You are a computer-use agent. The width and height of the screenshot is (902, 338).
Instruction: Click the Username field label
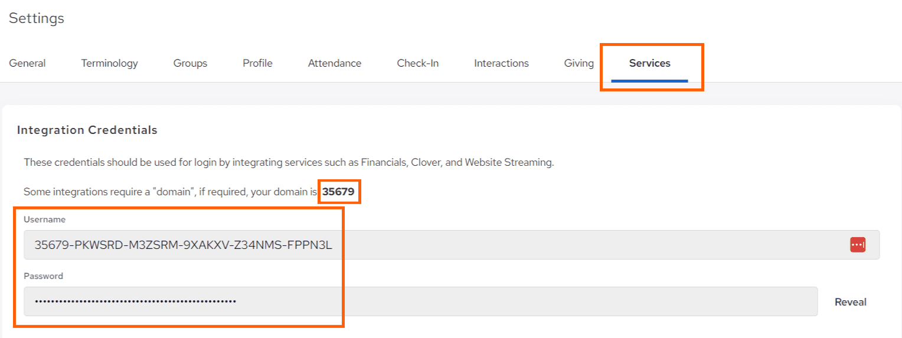44,219
